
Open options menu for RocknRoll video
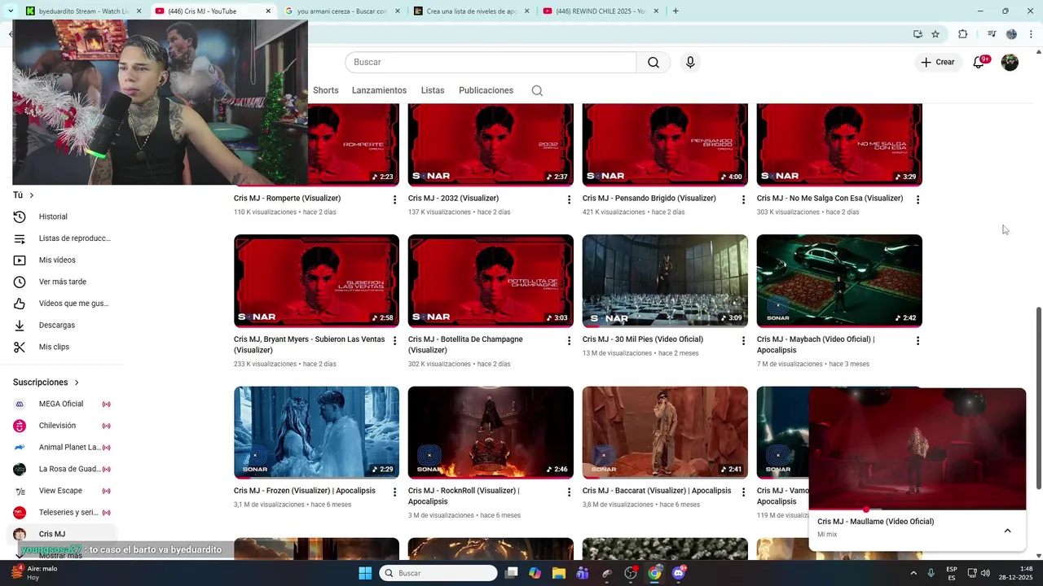(569, 492)
